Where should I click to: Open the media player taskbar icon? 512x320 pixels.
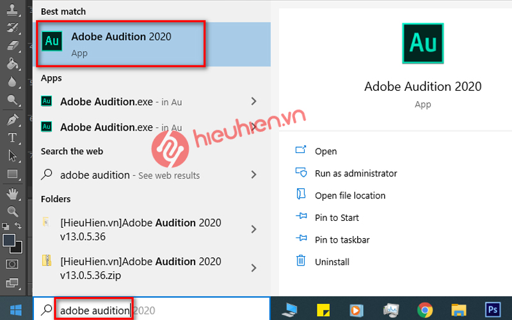click(356, 310)
